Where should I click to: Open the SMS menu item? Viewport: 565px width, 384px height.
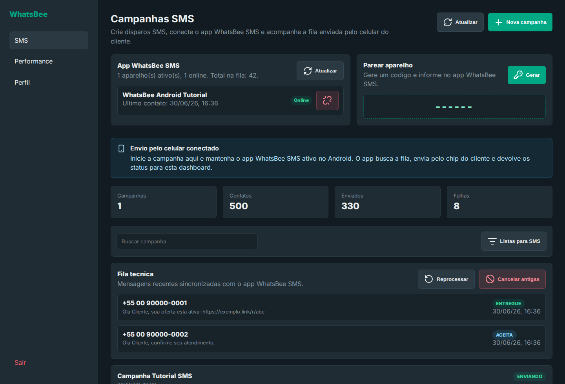49,40
